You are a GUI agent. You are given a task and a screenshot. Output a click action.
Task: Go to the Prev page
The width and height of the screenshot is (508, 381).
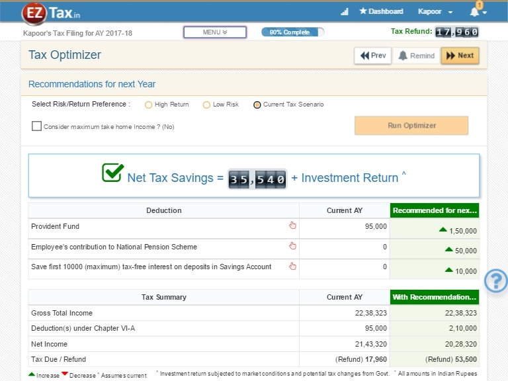(372, 56)
